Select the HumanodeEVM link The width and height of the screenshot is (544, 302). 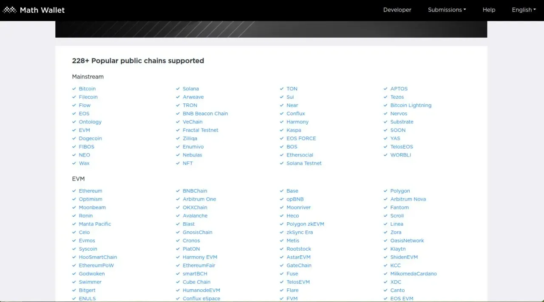tap(201, 290)
